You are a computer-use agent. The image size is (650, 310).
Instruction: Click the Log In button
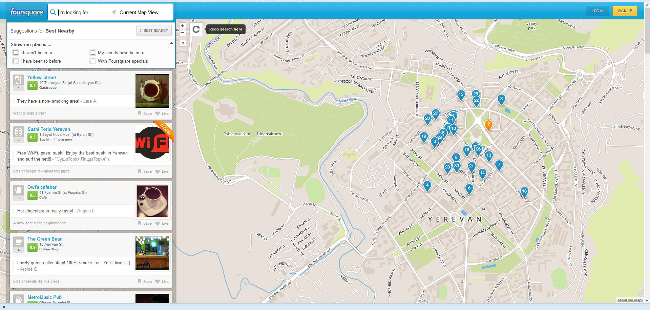click(x=597, y=11)
